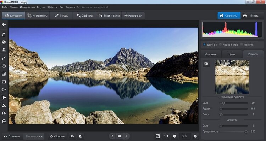Select the Негатив radio button
266x141 pixels.
[242, 45]
